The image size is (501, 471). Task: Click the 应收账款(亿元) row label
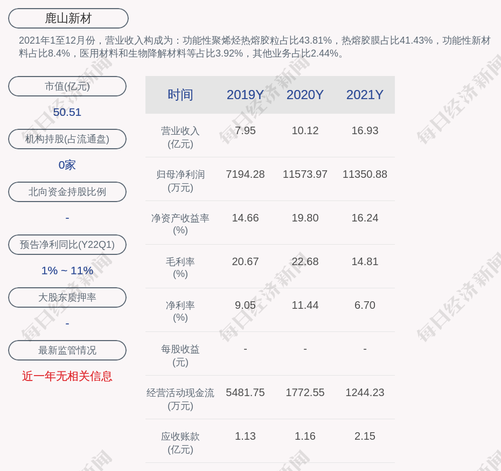pyautogui.click(x=180, y=443)
